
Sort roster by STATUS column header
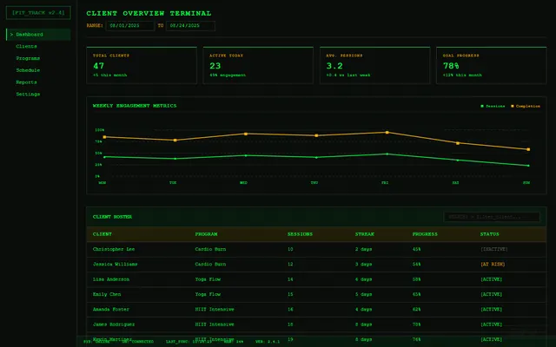coord(489,234)
